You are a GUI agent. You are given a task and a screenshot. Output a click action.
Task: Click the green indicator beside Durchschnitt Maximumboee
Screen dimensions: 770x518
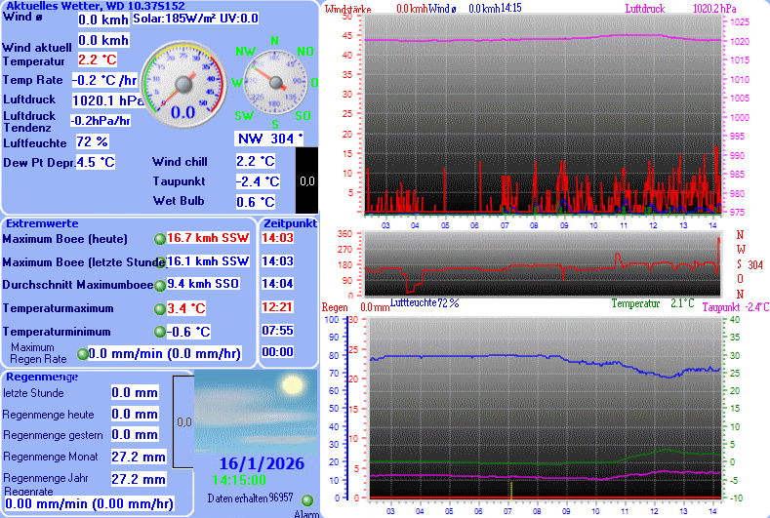tap(160, 286)
